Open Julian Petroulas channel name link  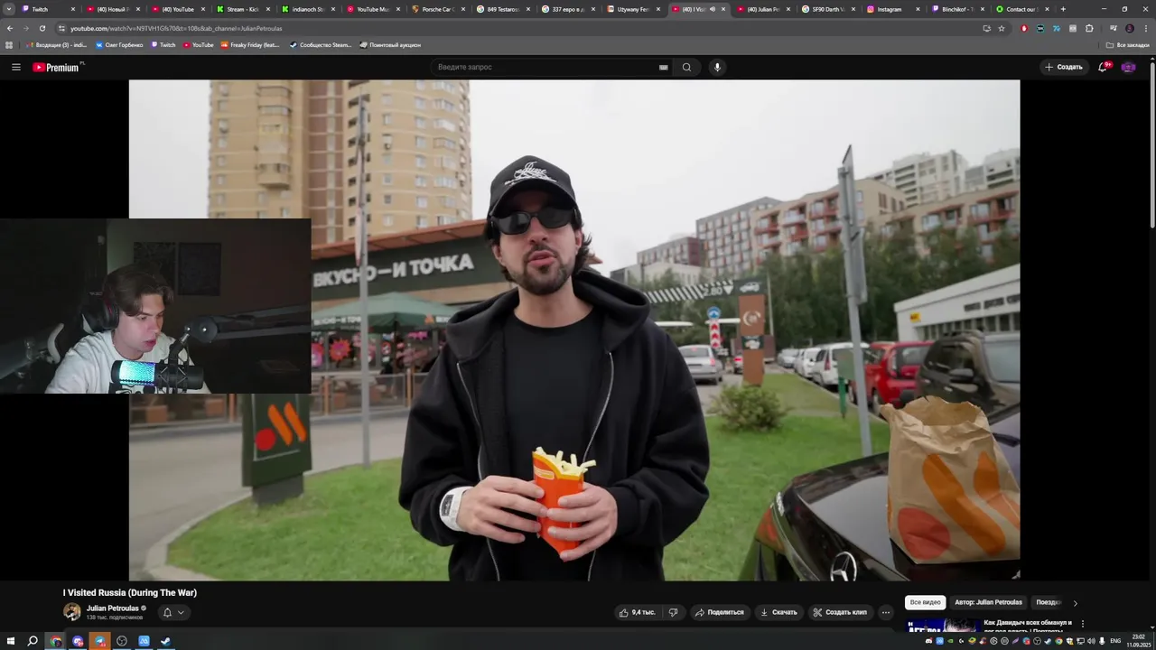coord(112,608)
